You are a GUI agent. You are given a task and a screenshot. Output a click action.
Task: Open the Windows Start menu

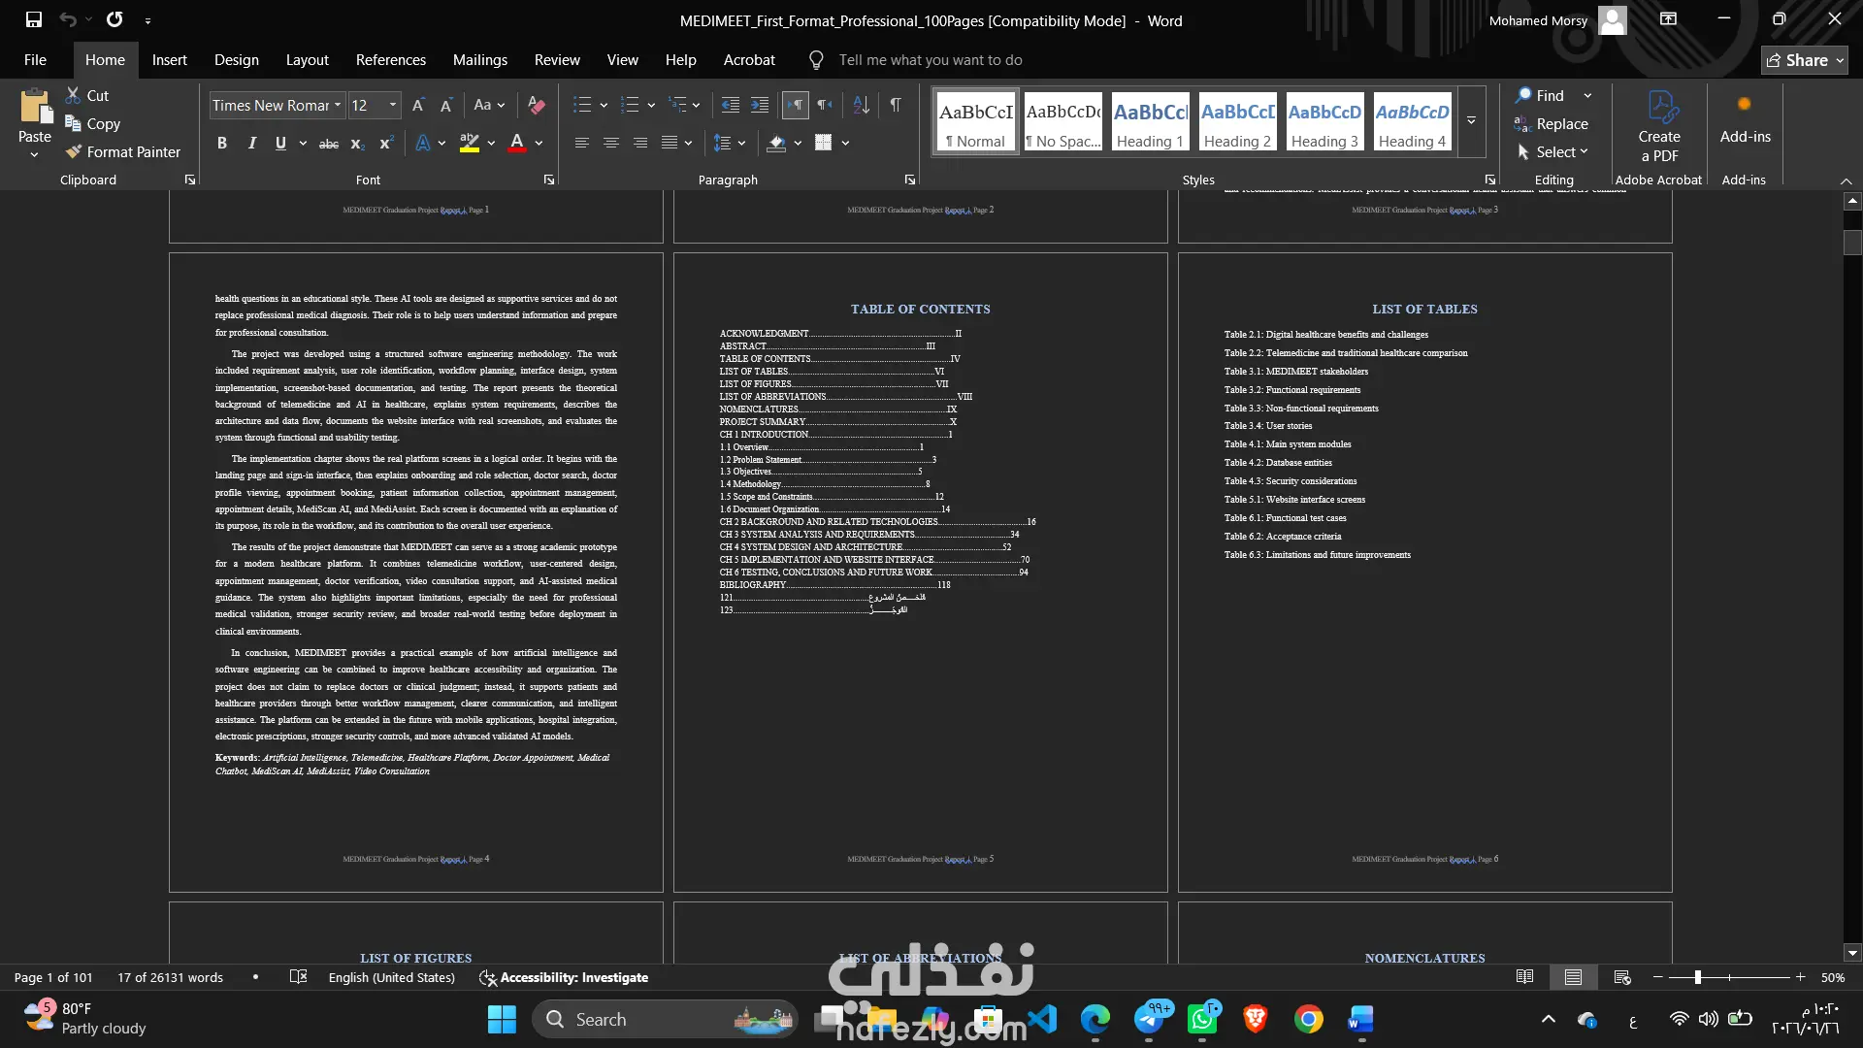[502, 1019]
